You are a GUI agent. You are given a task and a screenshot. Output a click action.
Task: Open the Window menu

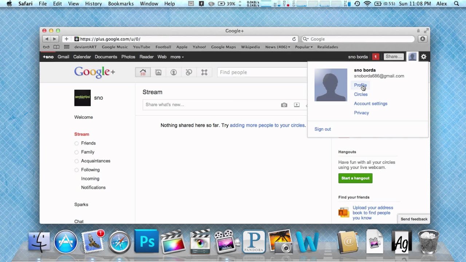point(149,4)
